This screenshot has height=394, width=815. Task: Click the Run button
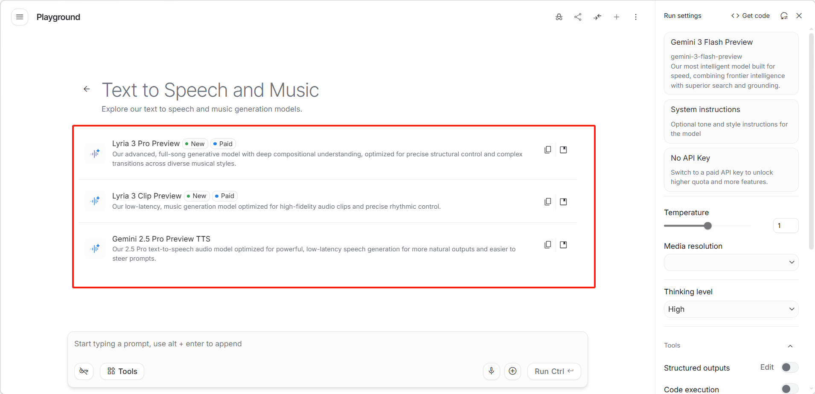[554, 371]
